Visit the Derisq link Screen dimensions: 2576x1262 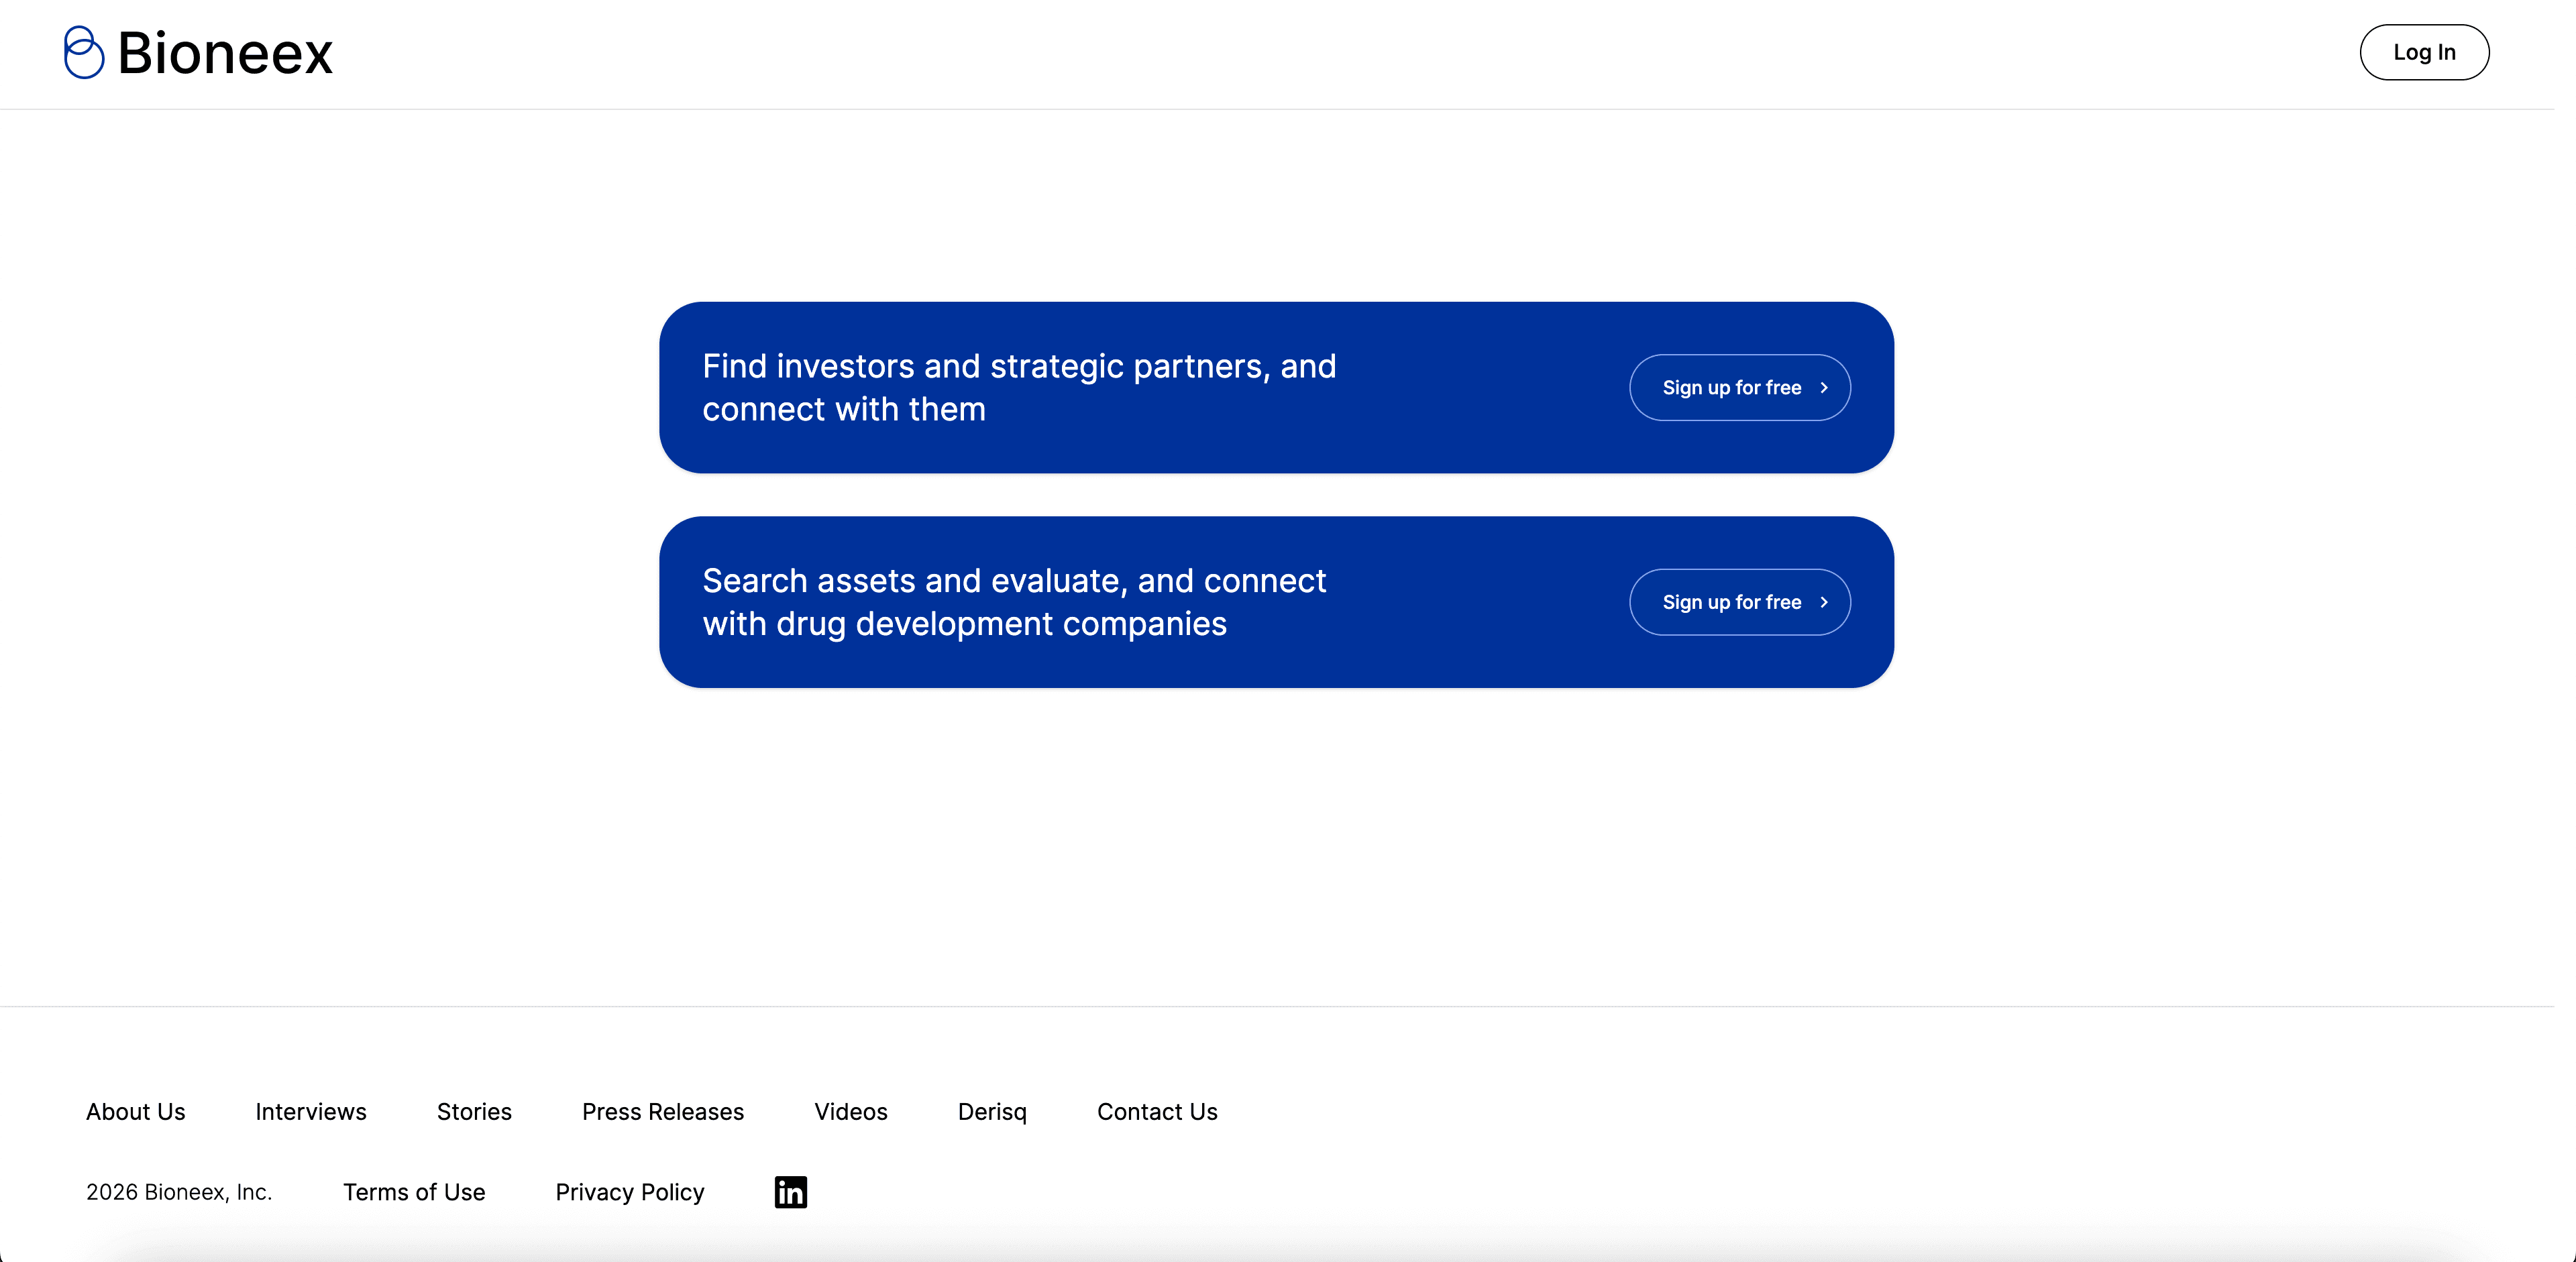992,1112
